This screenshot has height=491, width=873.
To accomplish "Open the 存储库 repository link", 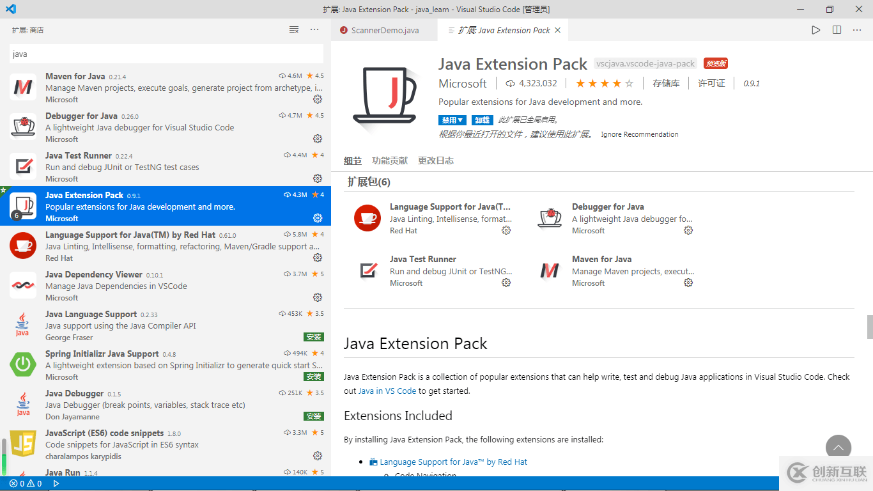I will click(666, 83).
